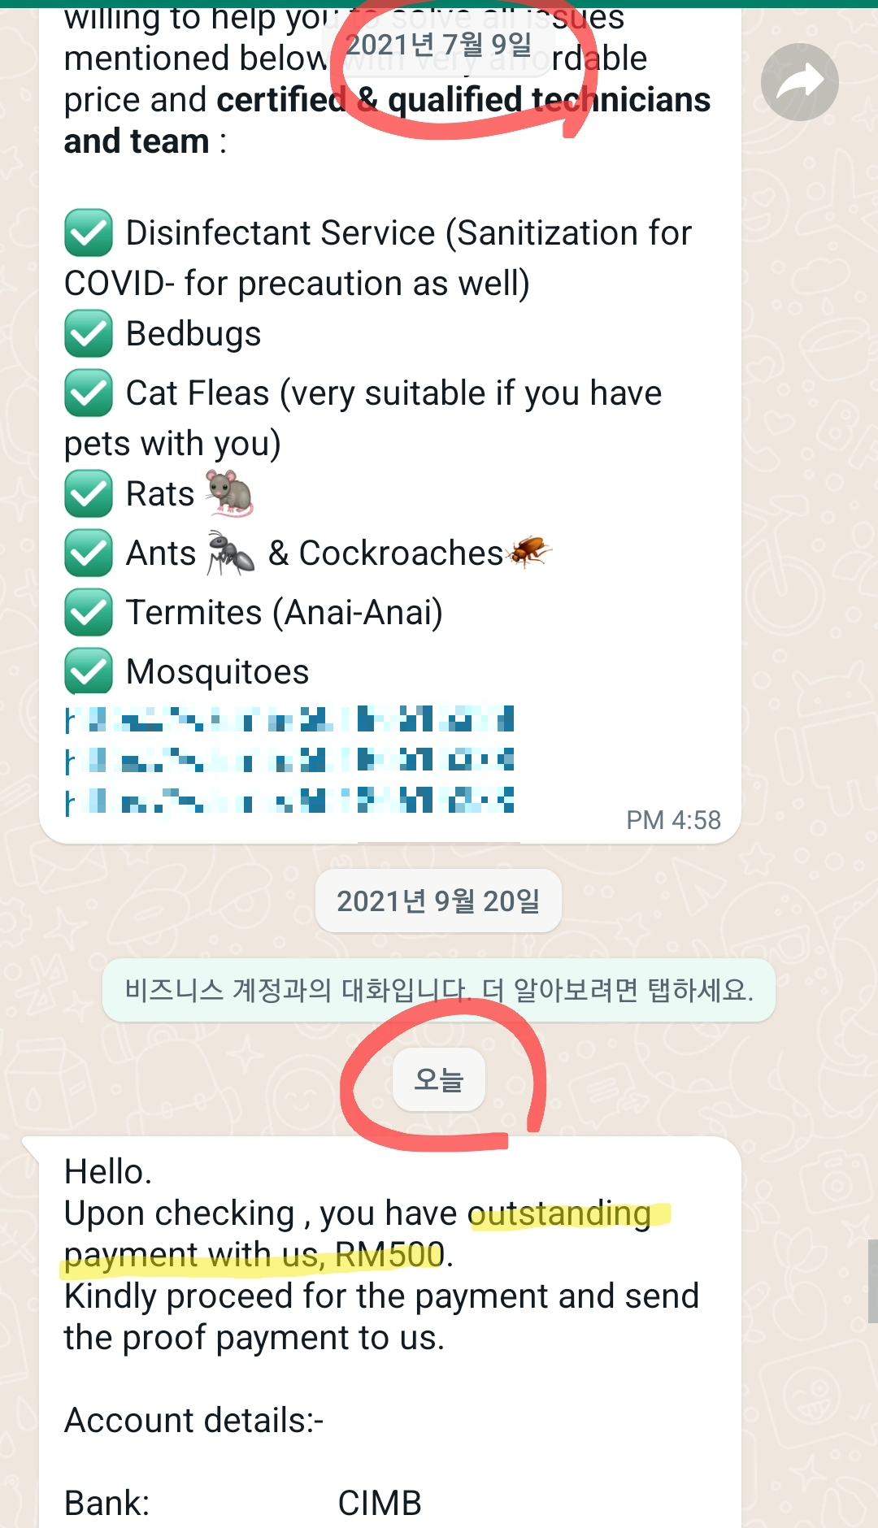
Task: Tap green checkmark beside Cat Fleas
Action: click(89, 393)
